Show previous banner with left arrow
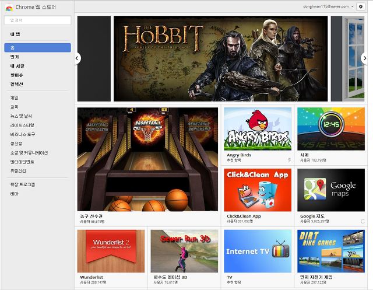Screen dimensions: 373x290 point(78,58)
